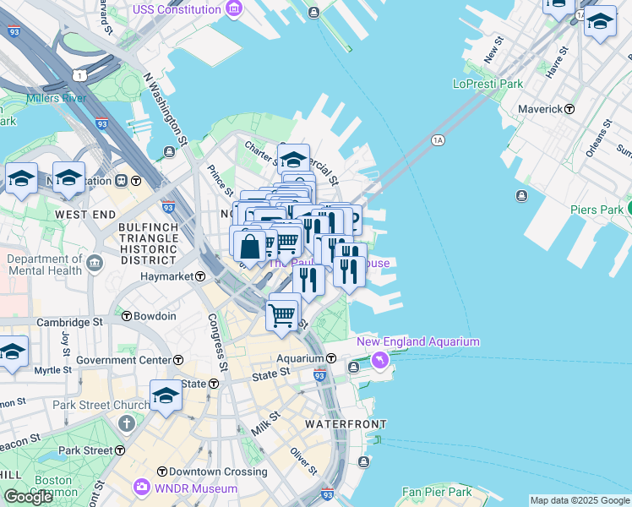The width and height of the screenshot is (632, 507).
Task: Open the shopping cart marker near Aquarium station
Action: [282, 319]
